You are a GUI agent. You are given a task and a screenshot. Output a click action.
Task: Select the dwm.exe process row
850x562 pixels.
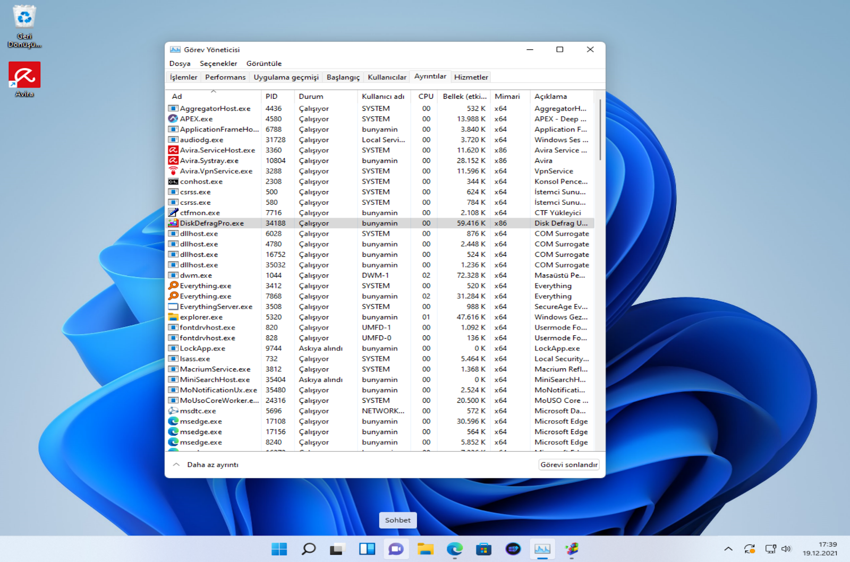380,275
